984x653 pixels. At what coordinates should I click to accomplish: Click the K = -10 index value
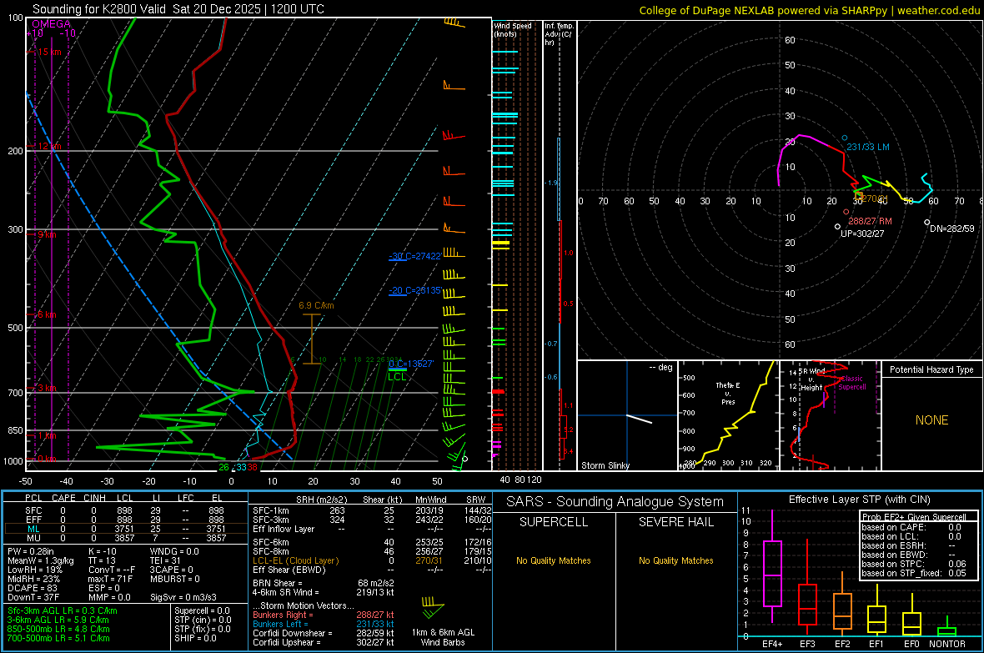point(103,551)
